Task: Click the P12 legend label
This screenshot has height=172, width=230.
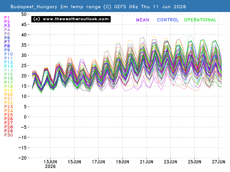Action: (x=9, y=62)
